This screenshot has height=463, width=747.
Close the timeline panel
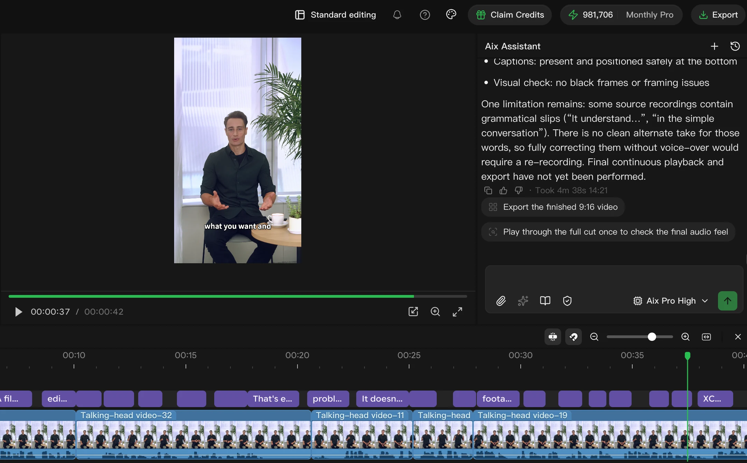pyautogui.click(x=738, y=337)
